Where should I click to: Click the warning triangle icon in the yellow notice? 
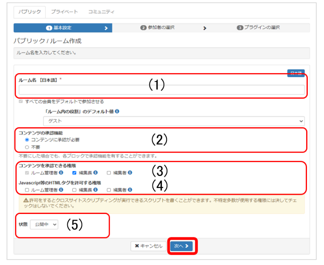tap(26, 199)
